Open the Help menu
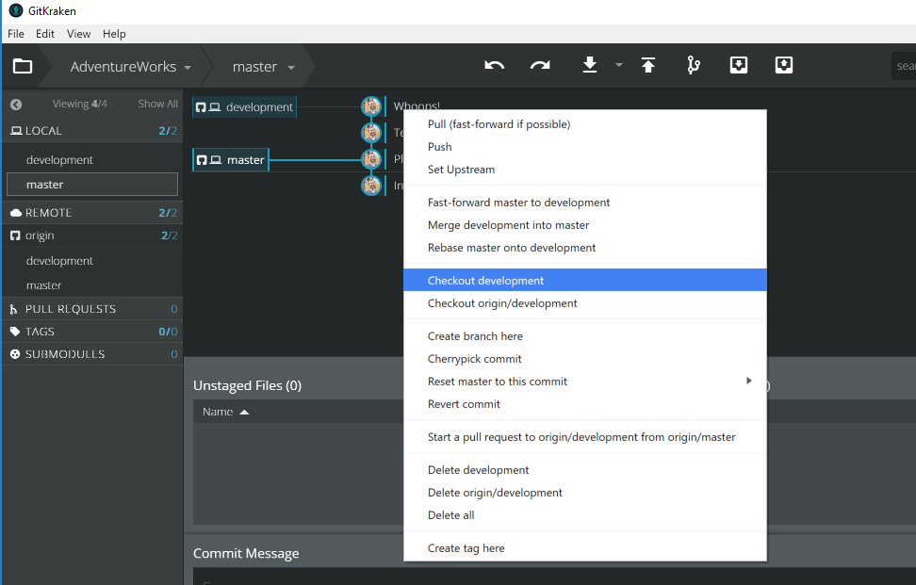The height and width of the screenshot is (585, 916). pyautogui.click(x=114, y=34)
